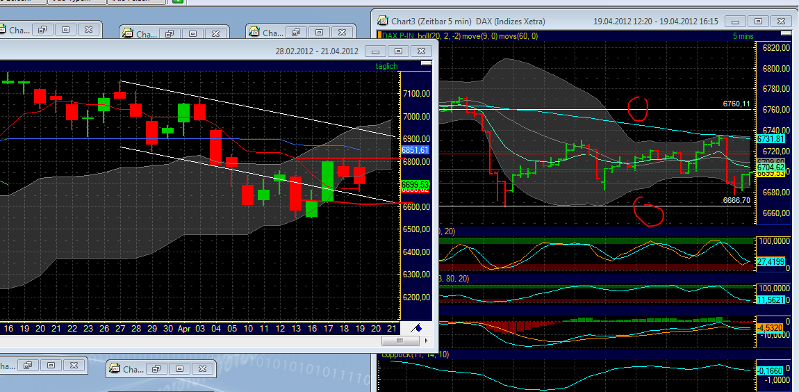Restore the minimized chart next to Chart3
Viewport: 799px width, 392px height.
point(296,32)
